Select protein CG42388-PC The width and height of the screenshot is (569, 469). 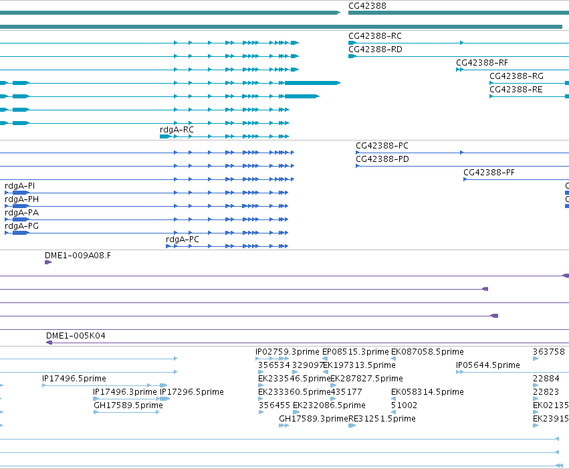[x=382, y=146]
